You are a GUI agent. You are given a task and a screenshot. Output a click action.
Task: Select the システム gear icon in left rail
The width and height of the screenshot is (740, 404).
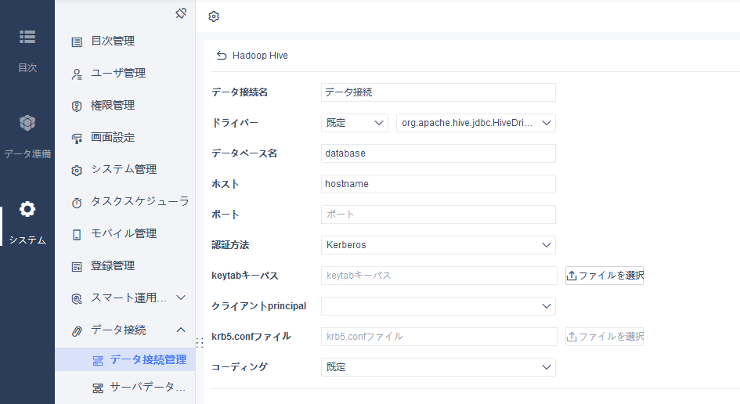27,209
